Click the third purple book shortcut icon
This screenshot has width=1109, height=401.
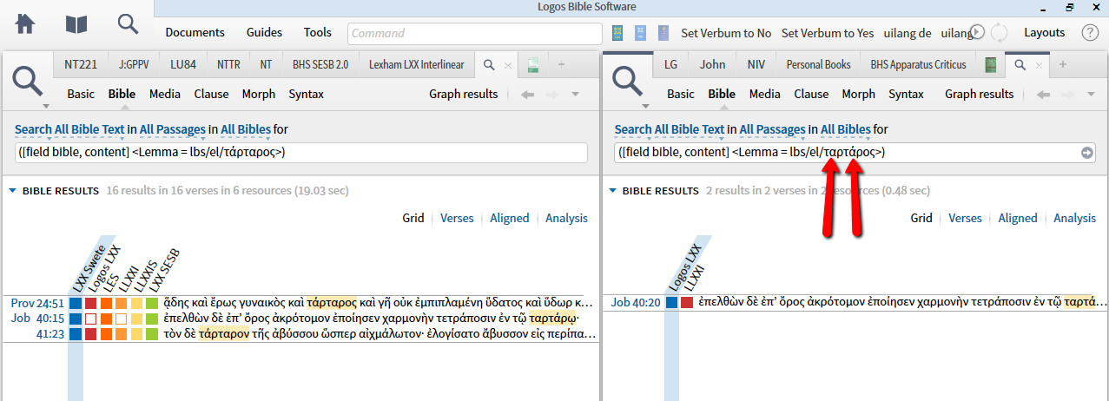point(663,33)
